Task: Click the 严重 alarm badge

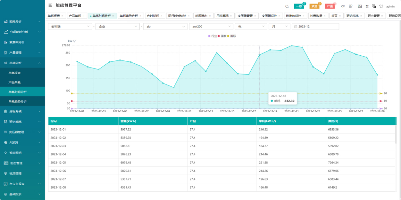Action: coord(330,6)
